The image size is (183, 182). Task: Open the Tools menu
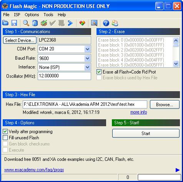tap(48, 15)
